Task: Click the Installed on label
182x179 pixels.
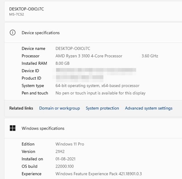Action: 32,159
